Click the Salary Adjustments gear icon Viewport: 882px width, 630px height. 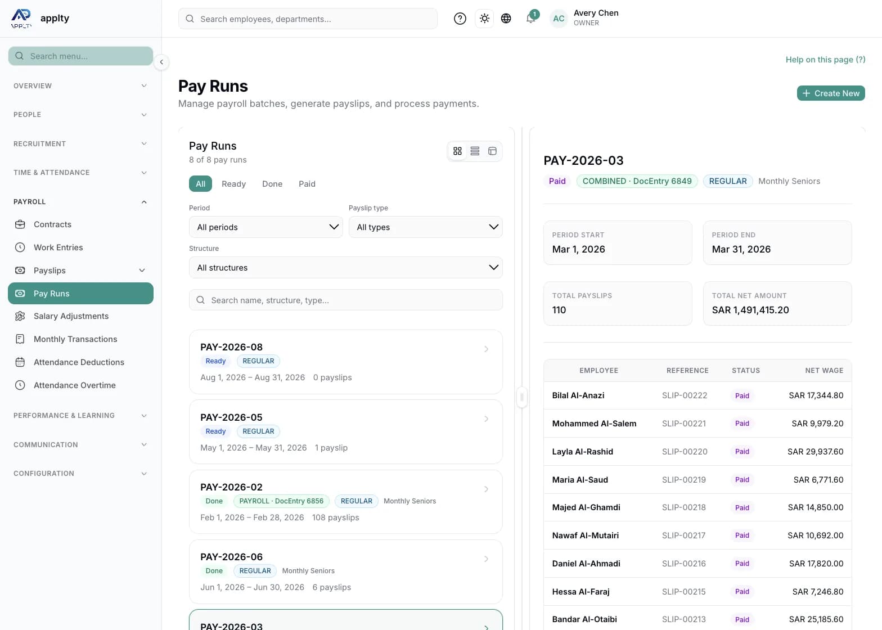coord(20,316)
